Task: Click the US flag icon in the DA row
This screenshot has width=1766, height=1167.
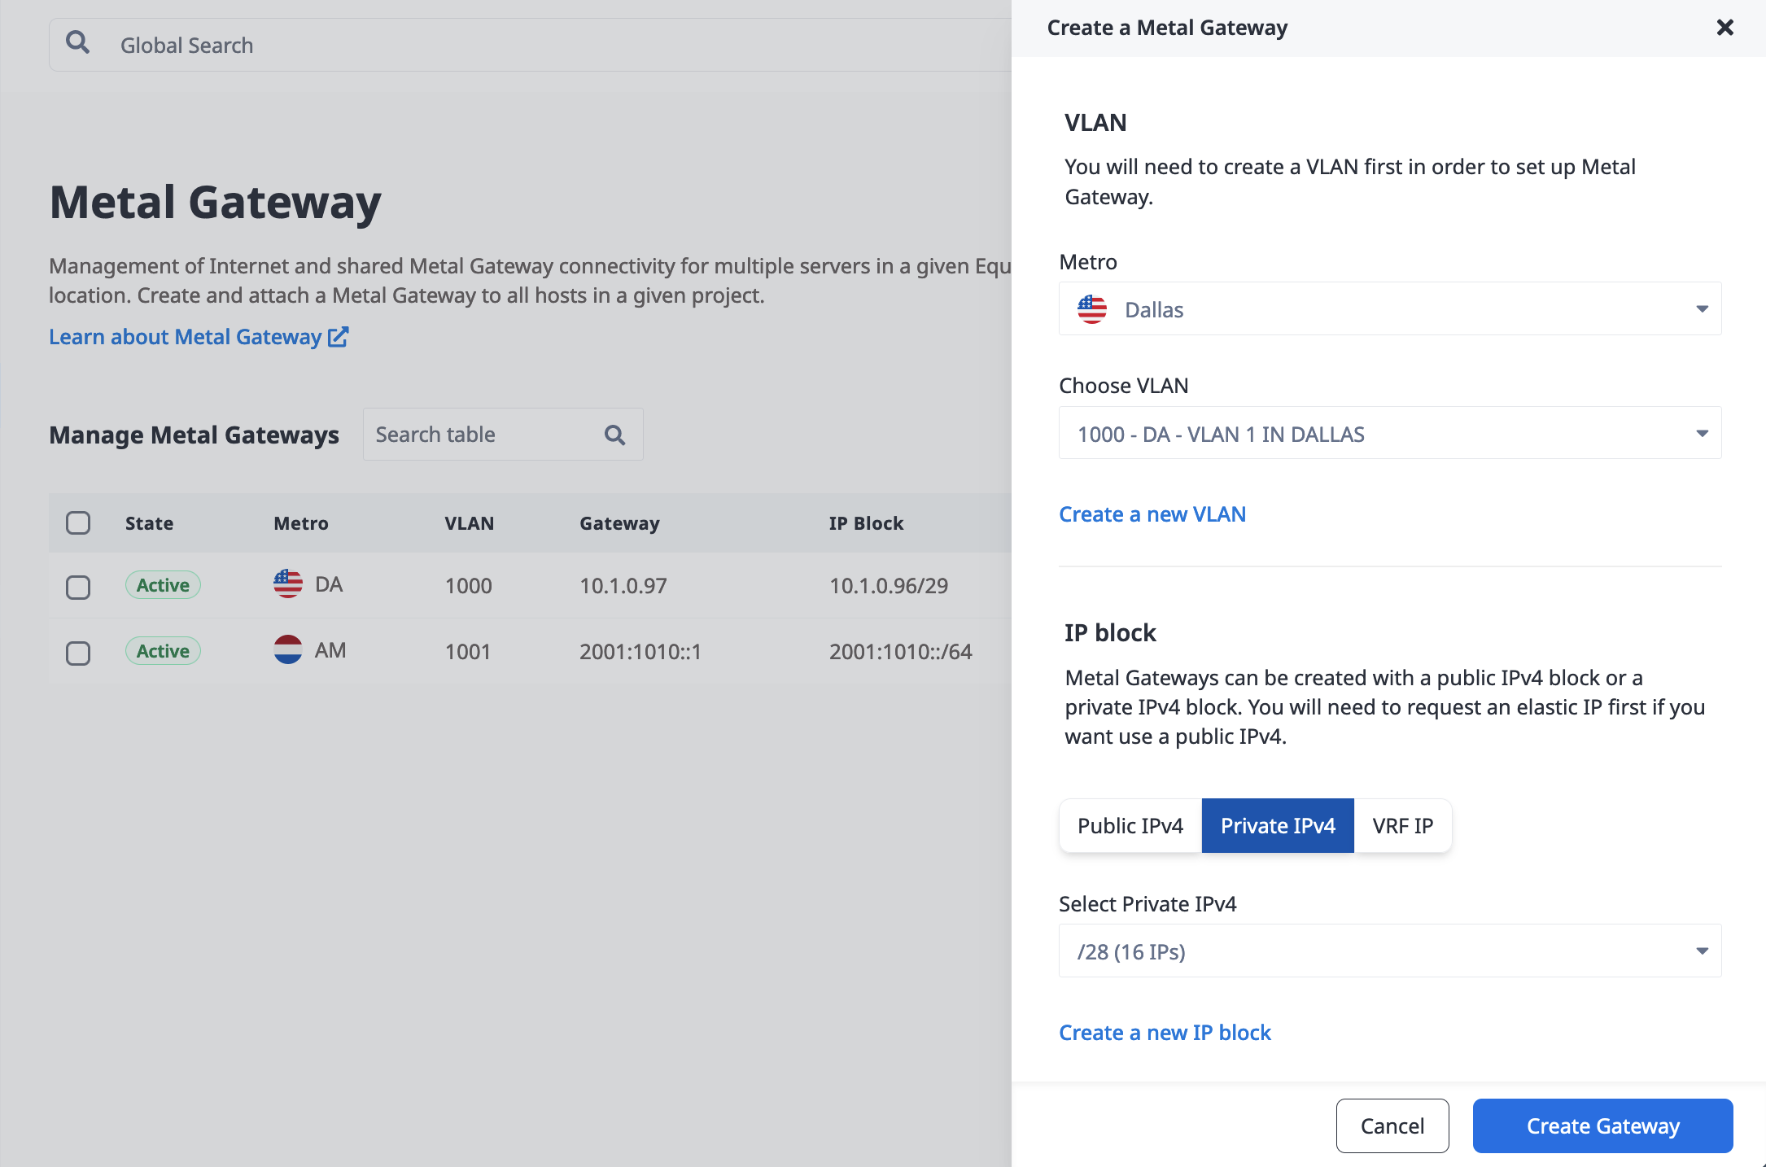Action: pos(288,584)
